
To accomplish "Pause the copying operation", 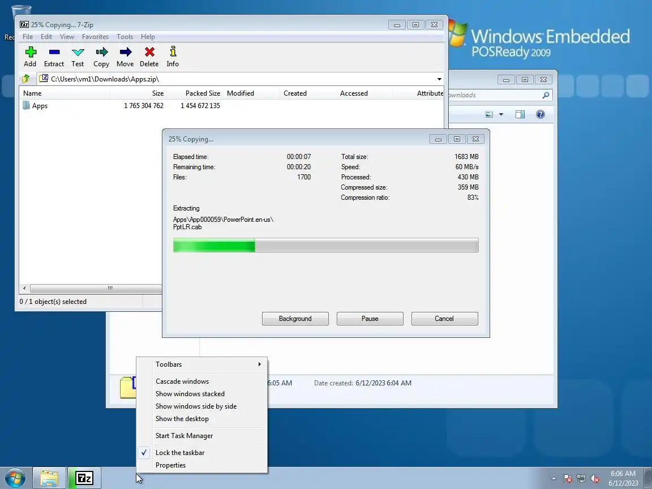I will [x=370, y=319].
